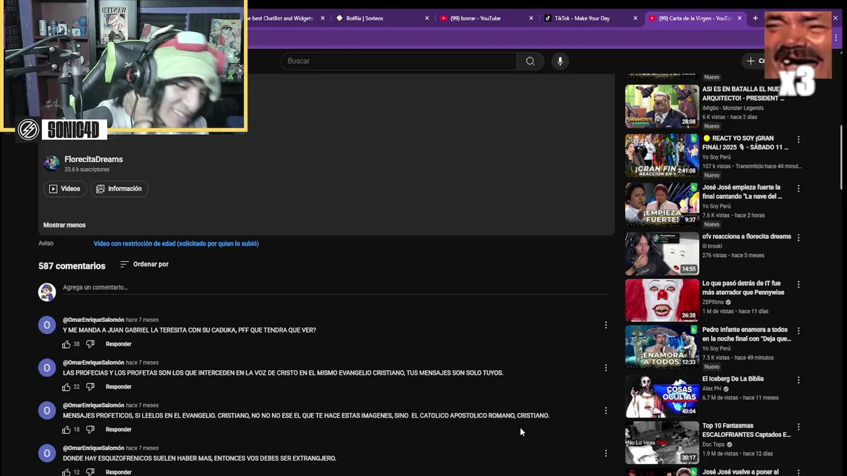This screenshot has height=476, width=847.
Task: Like the 'MENSAJES PROFETICOS' comment
Action: pyautogui.click(x=66, y=430)
